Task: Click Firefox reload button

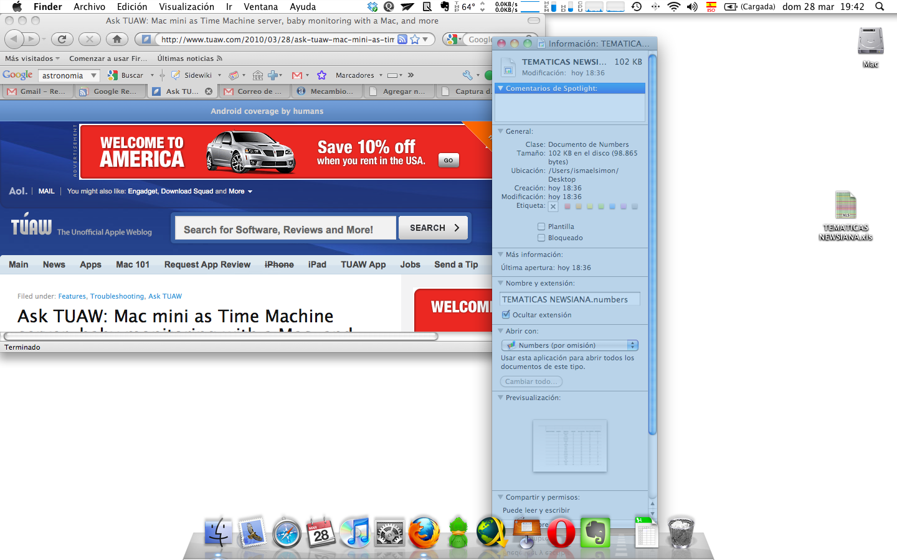Action: tap(62, 39)
